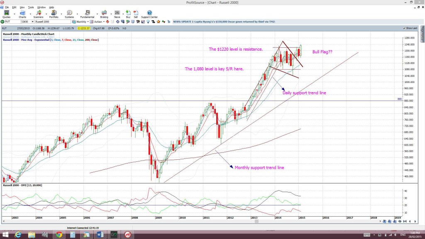Open the File menu
The width and height of the screenshot is (425, 239).
pos(7,7)
